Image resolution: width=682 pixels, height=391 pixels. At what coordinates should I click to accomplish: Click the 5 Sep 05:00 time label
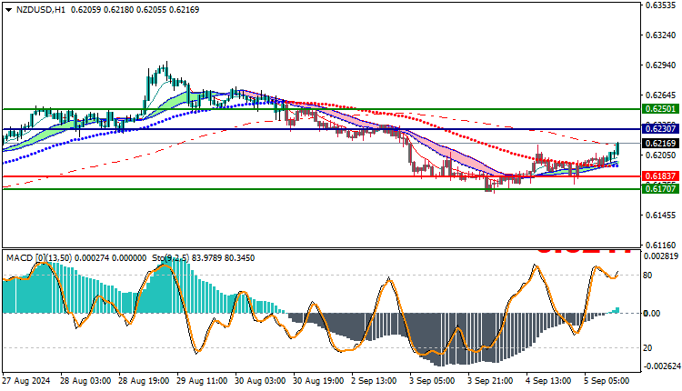pos(607,381)
